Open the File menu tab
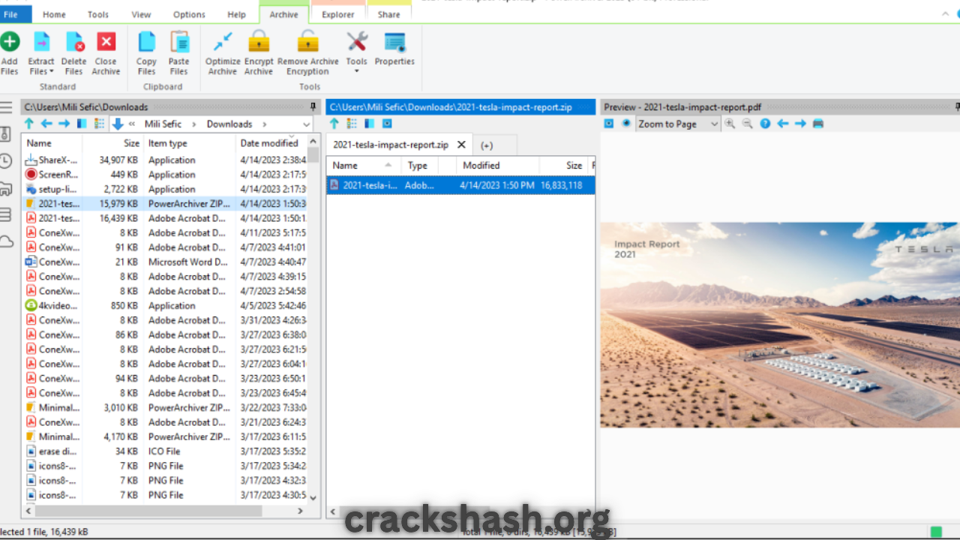 11,14
